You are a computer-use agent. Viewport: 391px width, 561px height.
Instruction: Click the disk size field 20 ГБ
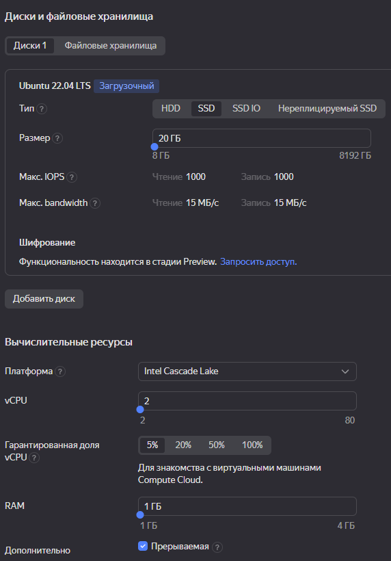[262, 138]
